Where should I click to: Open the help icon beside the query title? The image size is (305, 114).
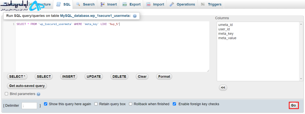click(135, 16)
